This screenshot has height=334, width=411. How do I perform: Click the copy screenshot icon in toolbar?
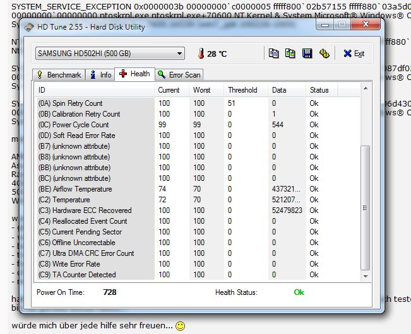[x=290, y=54]
